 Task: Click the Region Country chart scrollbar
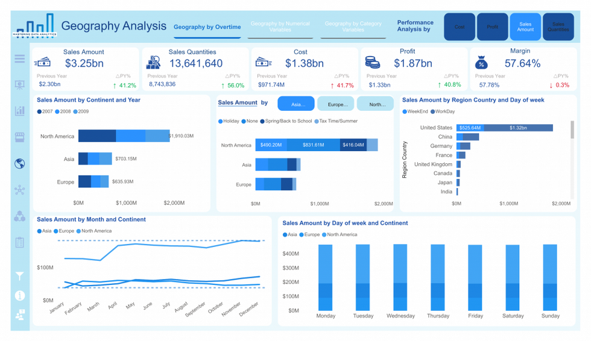click(572, 130)
